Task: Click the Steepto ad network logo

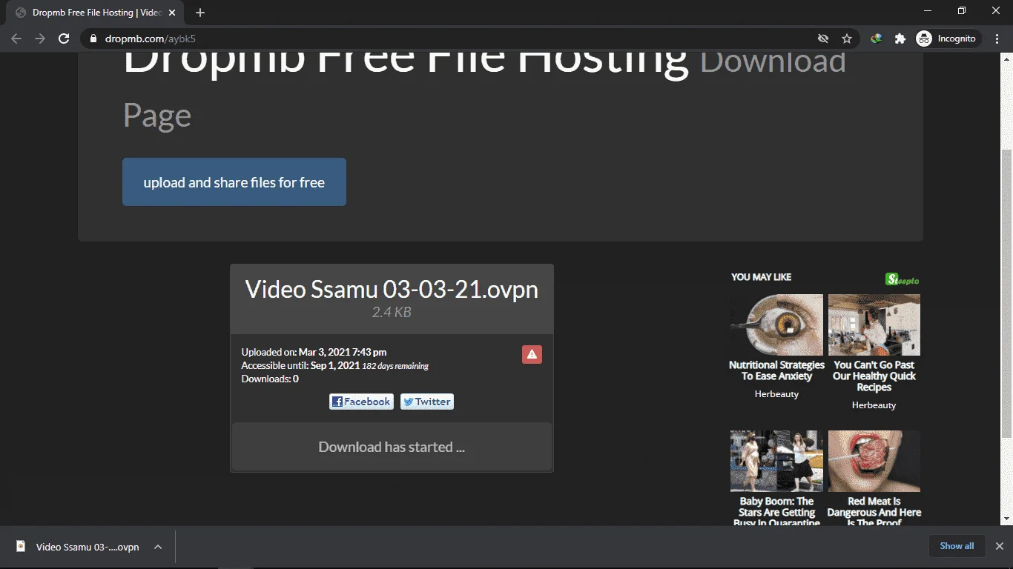Action: tap(903, 279)
